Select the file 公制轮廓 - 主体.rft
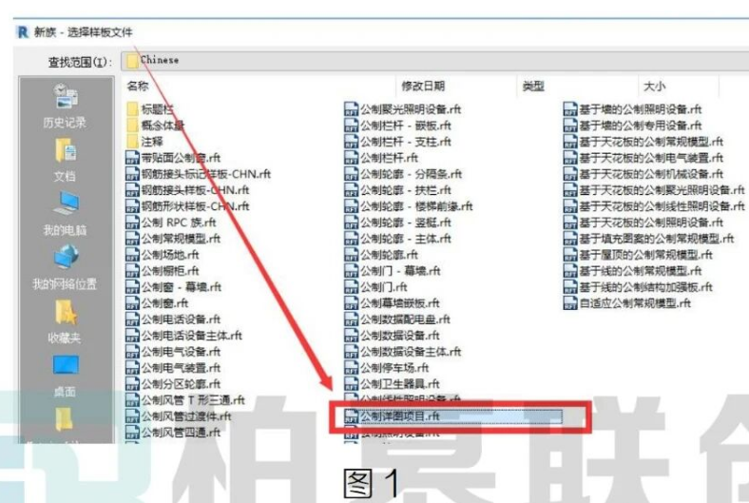 pyautogui.click(x=398, y=239)
